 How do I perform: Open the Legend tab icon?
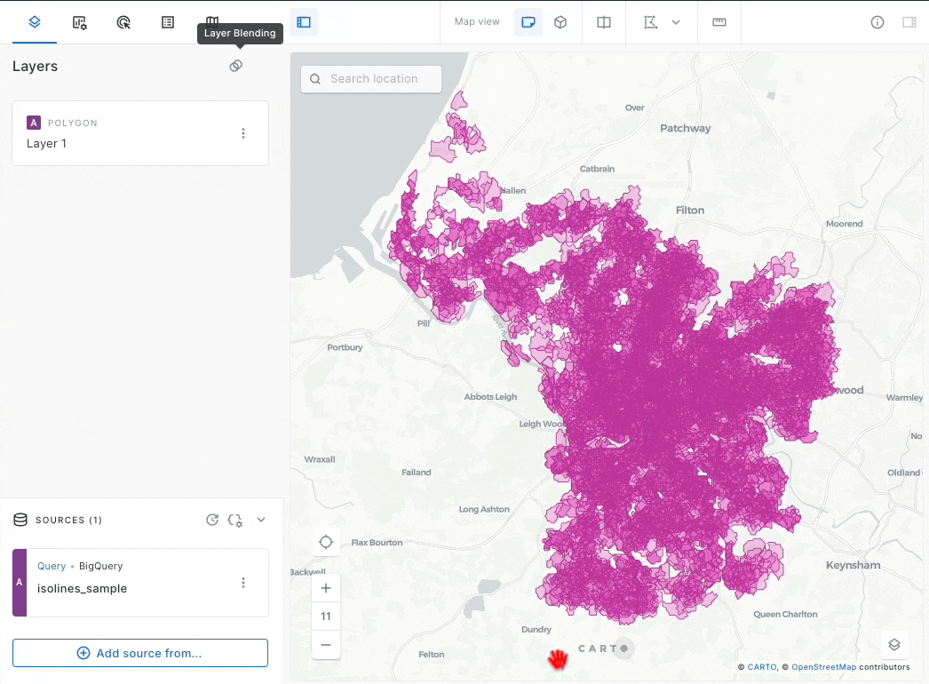(168, 22)
